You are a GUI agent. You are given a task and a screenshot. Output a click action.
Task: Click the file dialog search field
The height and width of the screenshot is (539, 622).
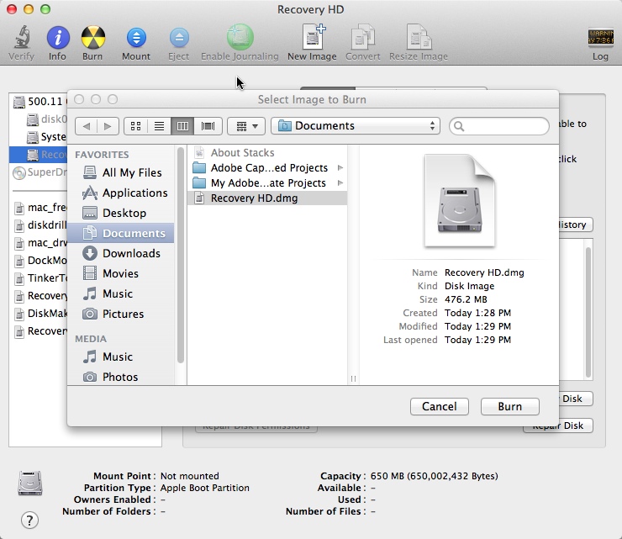(x=499, y=126)
